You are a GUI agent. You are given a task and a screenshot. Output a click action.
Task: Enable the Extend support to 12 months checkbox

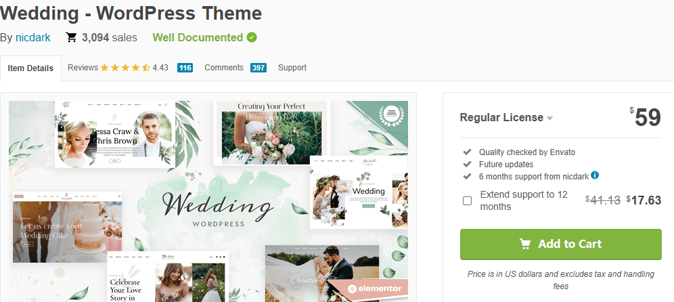(467, 201)
